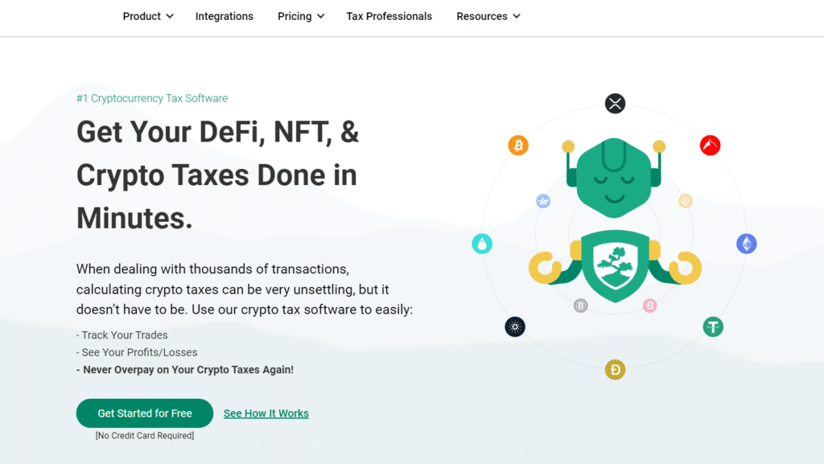This screenshot has width=824, height=464.
Task: Open the Resources navigation item
Action: click(x=482, y=16)
